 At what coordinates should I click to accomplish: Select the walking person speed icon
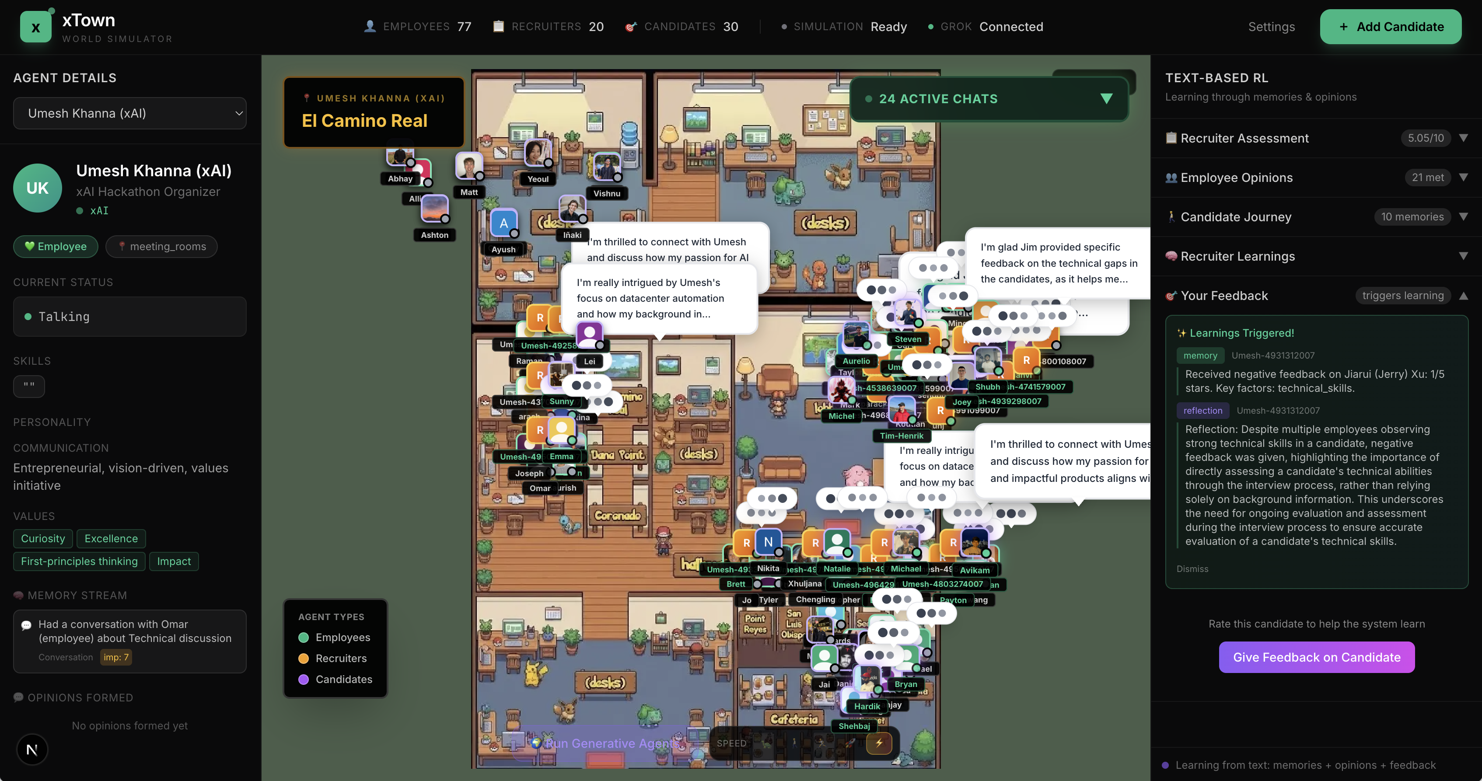pyautogui.click(x=794, y=744)
